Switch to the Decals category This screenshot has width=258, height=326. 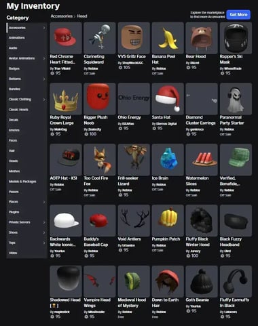(x=14, y=120)
